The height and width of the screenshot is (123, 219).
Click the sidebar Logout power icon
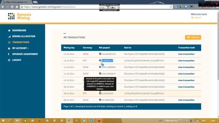pyautogui.click(x=9, y=60)
